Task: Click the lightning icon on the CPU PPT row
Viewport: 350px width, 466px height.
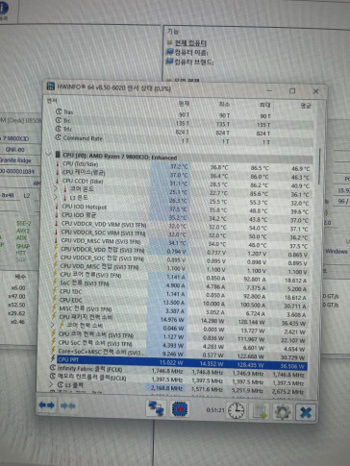Action: click(x=53, y=358)
